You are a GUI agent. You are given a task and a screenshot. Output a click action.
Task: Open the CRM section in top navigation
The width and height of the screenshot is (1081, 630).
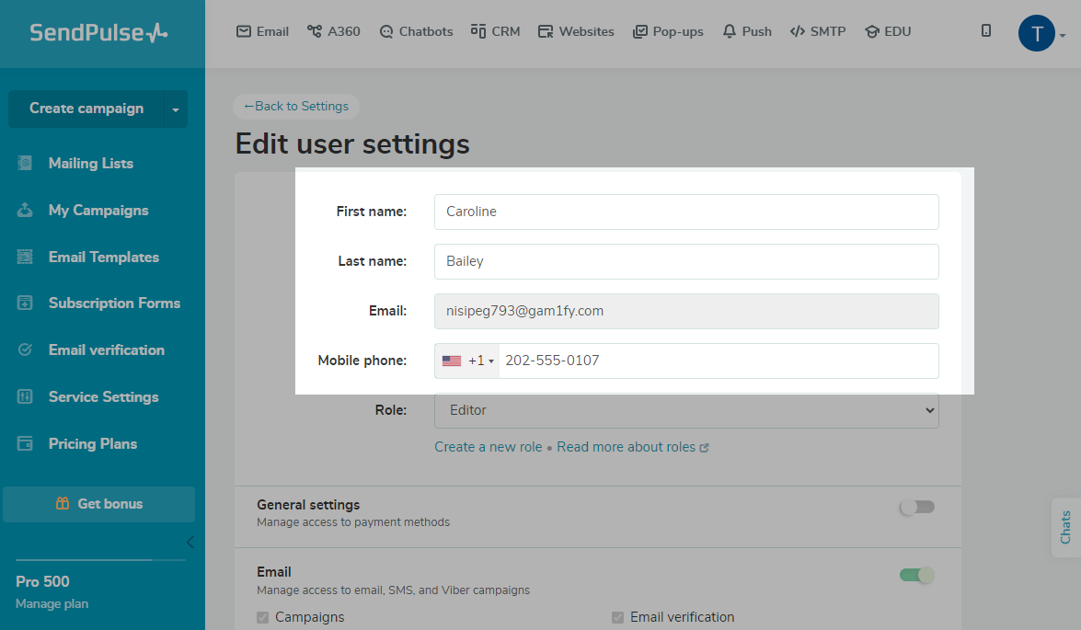tap(495, 31)
